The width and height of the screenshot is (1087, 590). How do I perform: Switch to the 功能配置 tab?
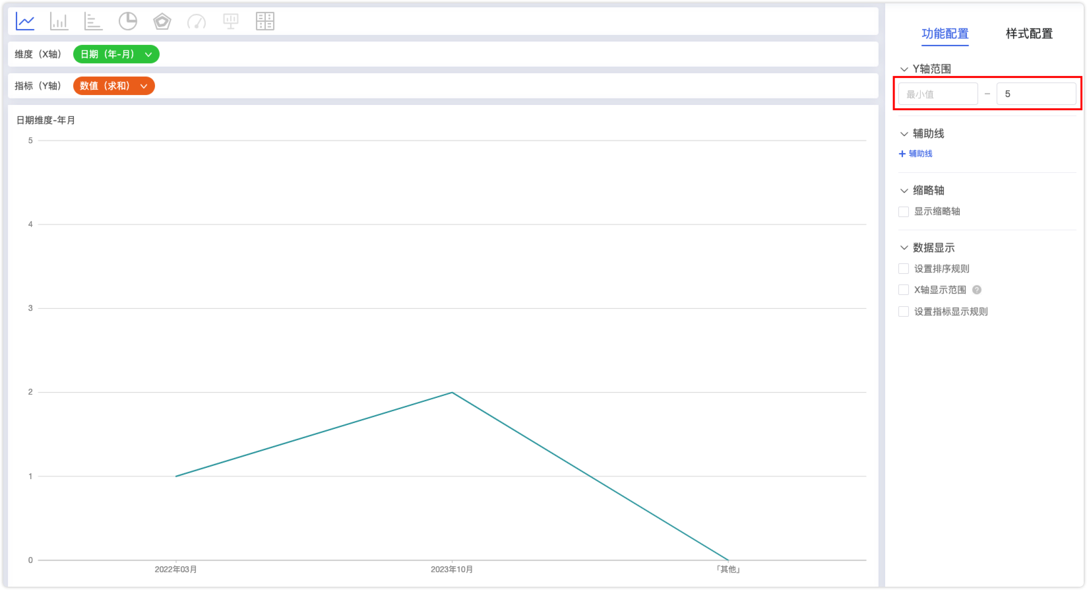[x=945, y=34]
